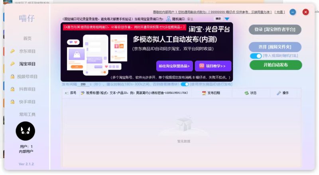Viewport: 319px width, 175px height.
Task: Click the empty box 暂无数据 placeholder
Action: click(x=184, y=129)
